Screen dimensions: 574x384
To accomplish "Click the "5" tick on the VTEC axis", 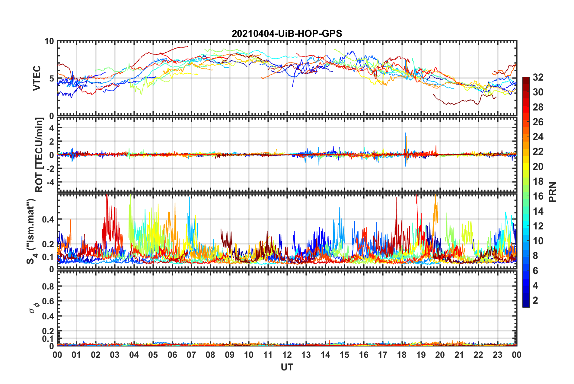I will pyautogui.click(x=51, y=78).
